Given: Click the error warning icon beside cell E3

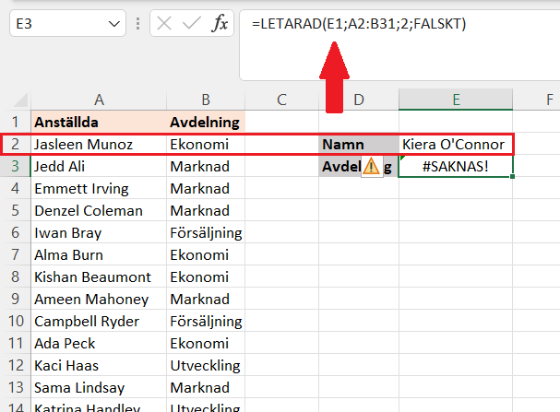Looking at the screenshot, I should tap(372, 167).
